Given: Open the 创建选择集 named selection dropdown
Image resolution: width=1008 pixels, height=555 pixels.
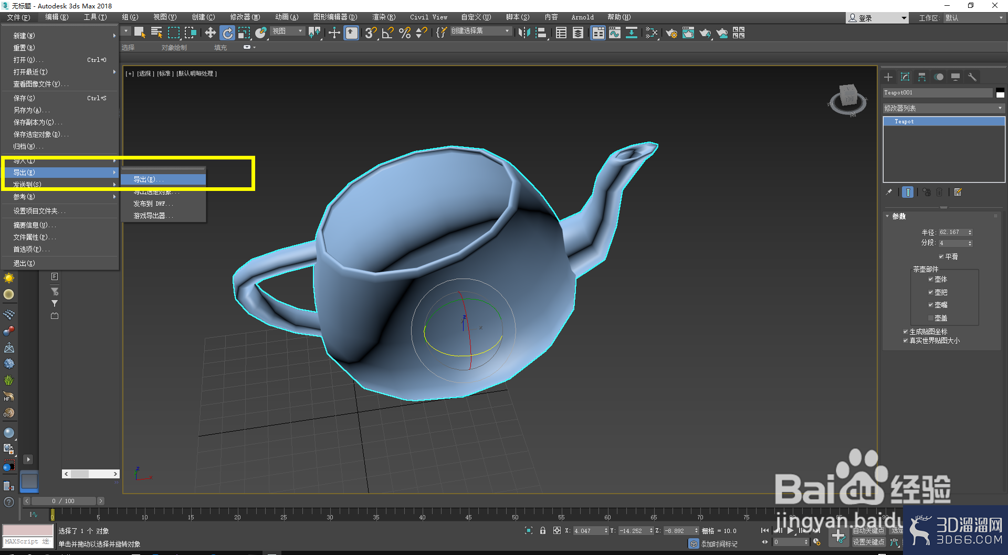Looking at the screenshot, I should tap(480, 31).
